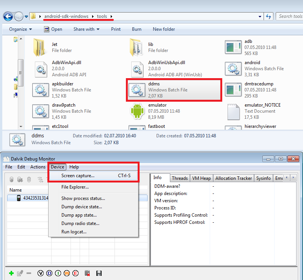The width and height of the screenshot is (303, 280).
Task: Select the android batch file icon
Action: [233, 68]
